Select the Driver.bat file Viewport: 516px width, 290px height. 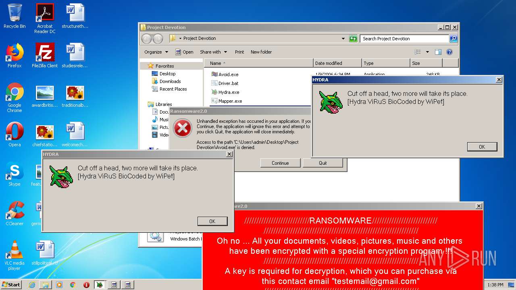225,83
